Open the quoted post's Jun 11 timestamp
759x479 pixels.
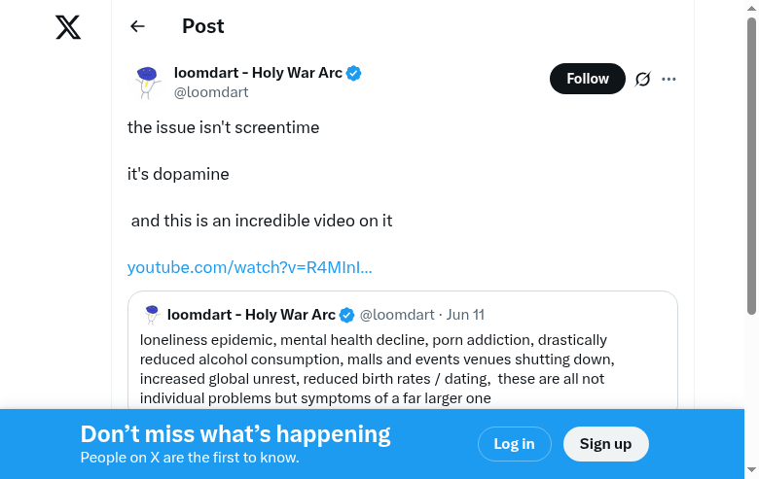(465, 315)
